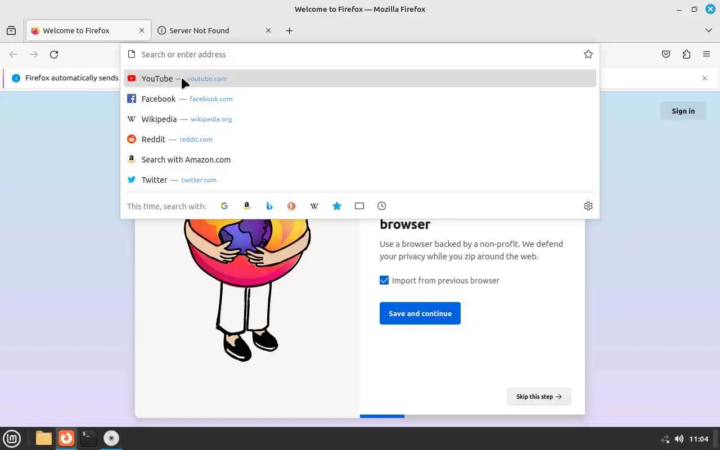Click the address bar search field
The height and width of the screenshot is (450, 720).
coord(359,55)
